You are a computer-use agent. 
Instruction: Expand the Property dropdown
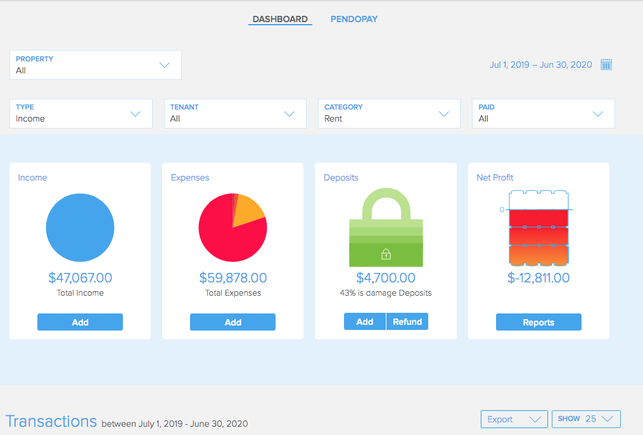pyautogui.click(x=96, y=65)
